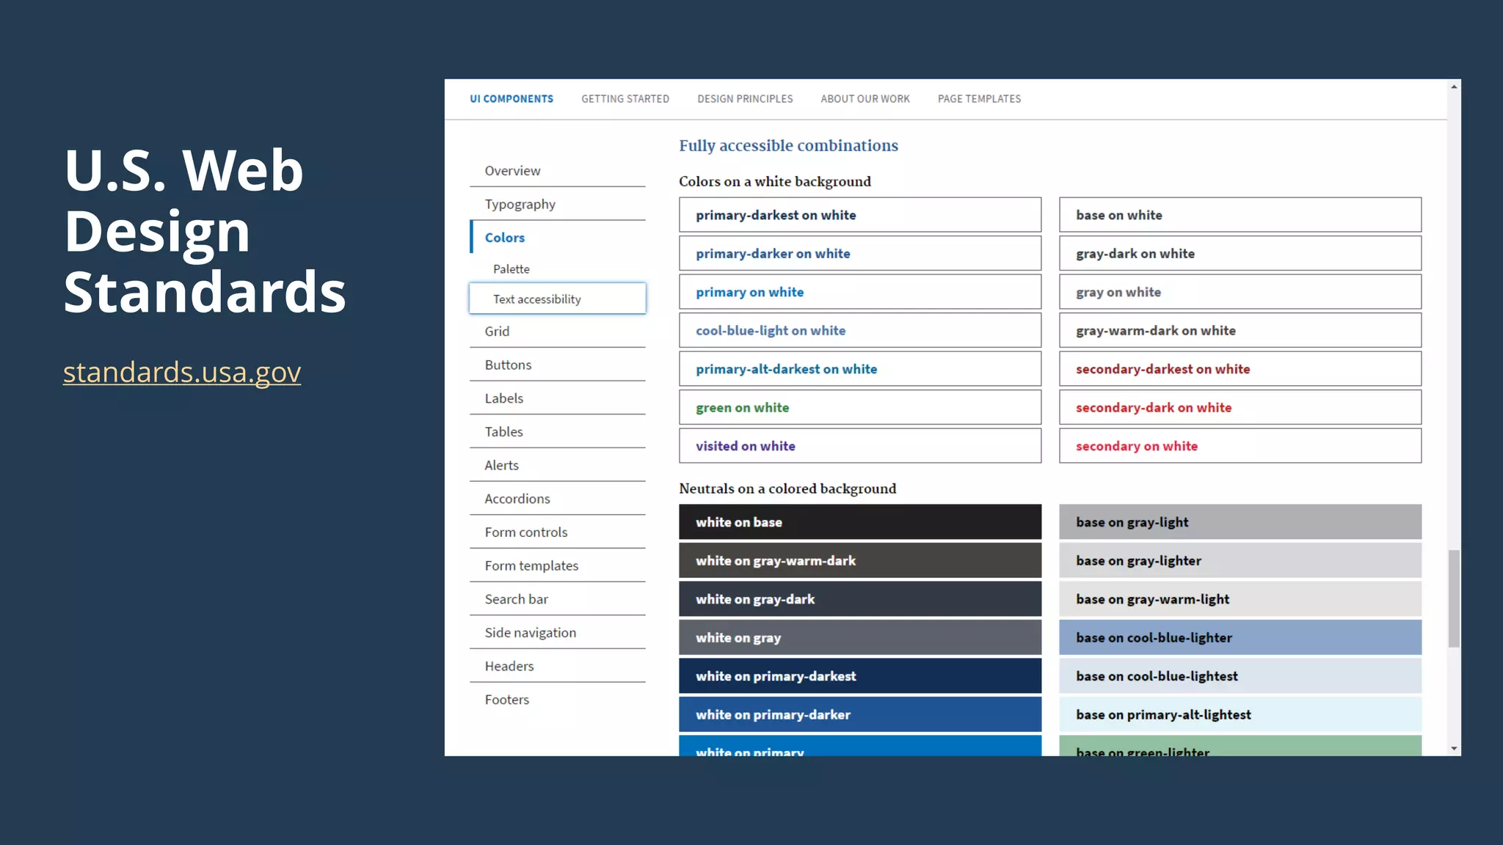Open Form templates in sidebar
This screenshot has height=845, width=1503.
coord(558,566)
